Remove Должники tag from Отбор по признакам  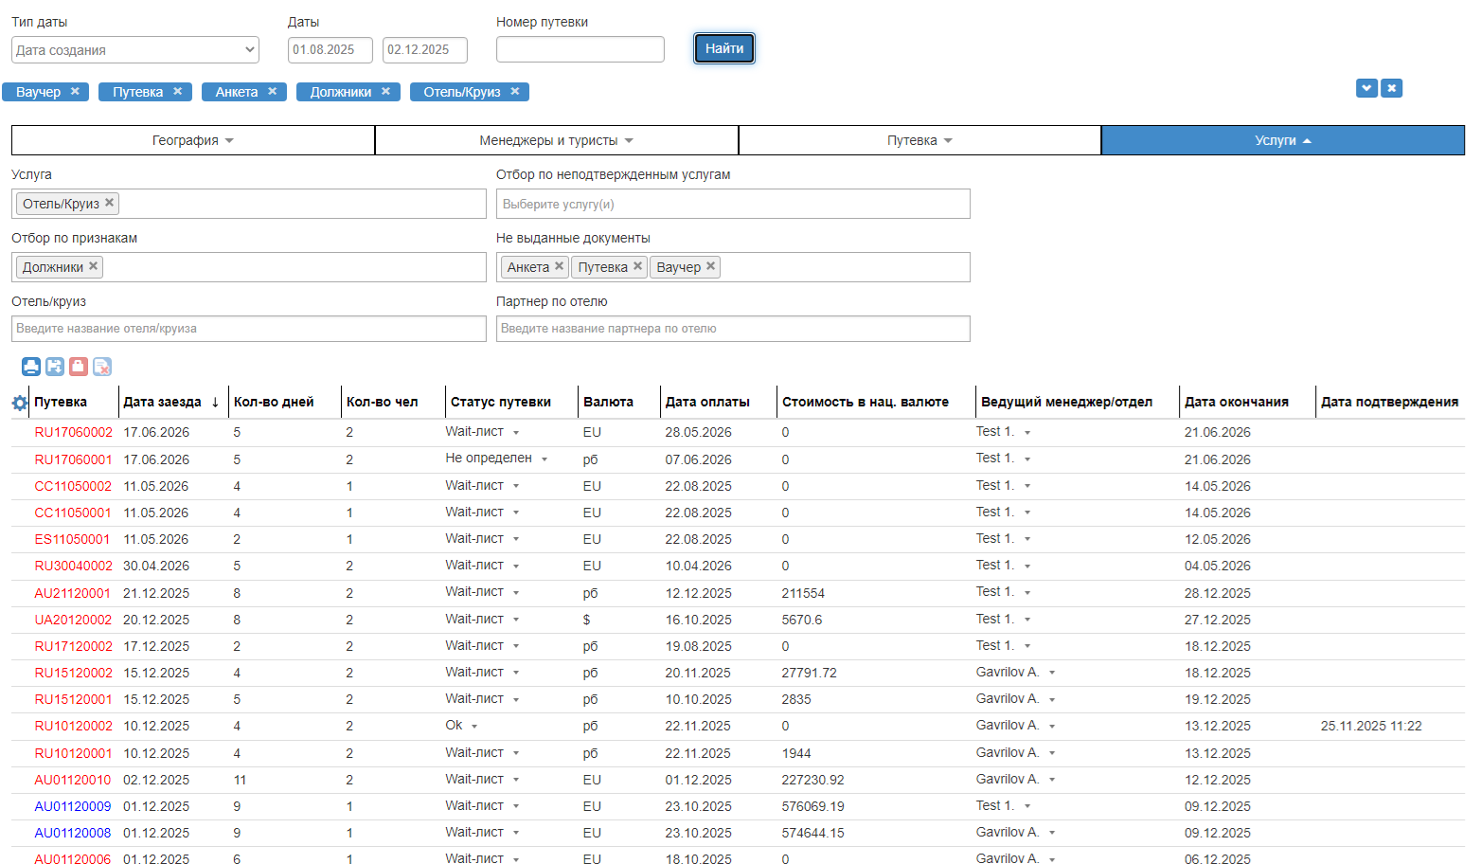94,266
